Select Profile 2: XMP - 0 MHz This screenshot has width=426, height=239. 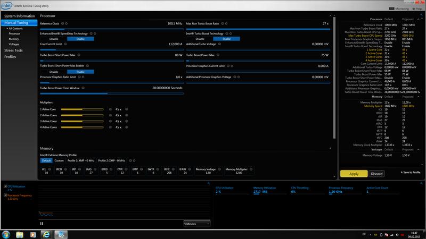point(111,160)
